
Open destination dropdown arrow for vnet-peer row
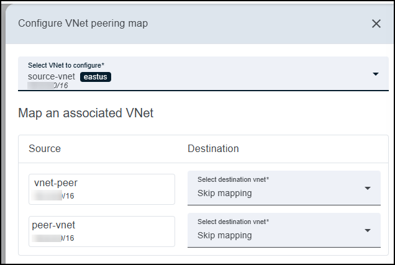[368, 188]
